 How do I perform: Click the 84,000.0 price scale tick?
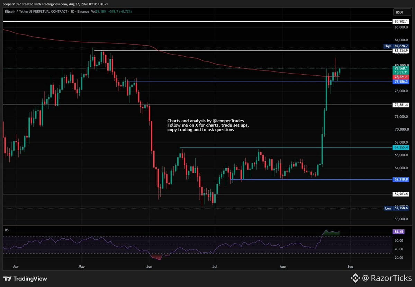[x=401, y=40]
